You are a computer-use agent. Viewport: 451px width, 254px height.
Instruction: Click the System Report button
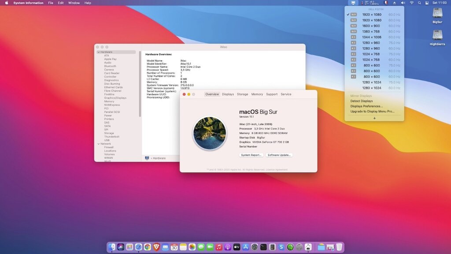251,155
